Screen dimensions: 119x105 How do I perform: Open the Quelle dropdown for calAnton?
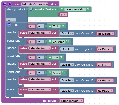click(x=67, y=80)
